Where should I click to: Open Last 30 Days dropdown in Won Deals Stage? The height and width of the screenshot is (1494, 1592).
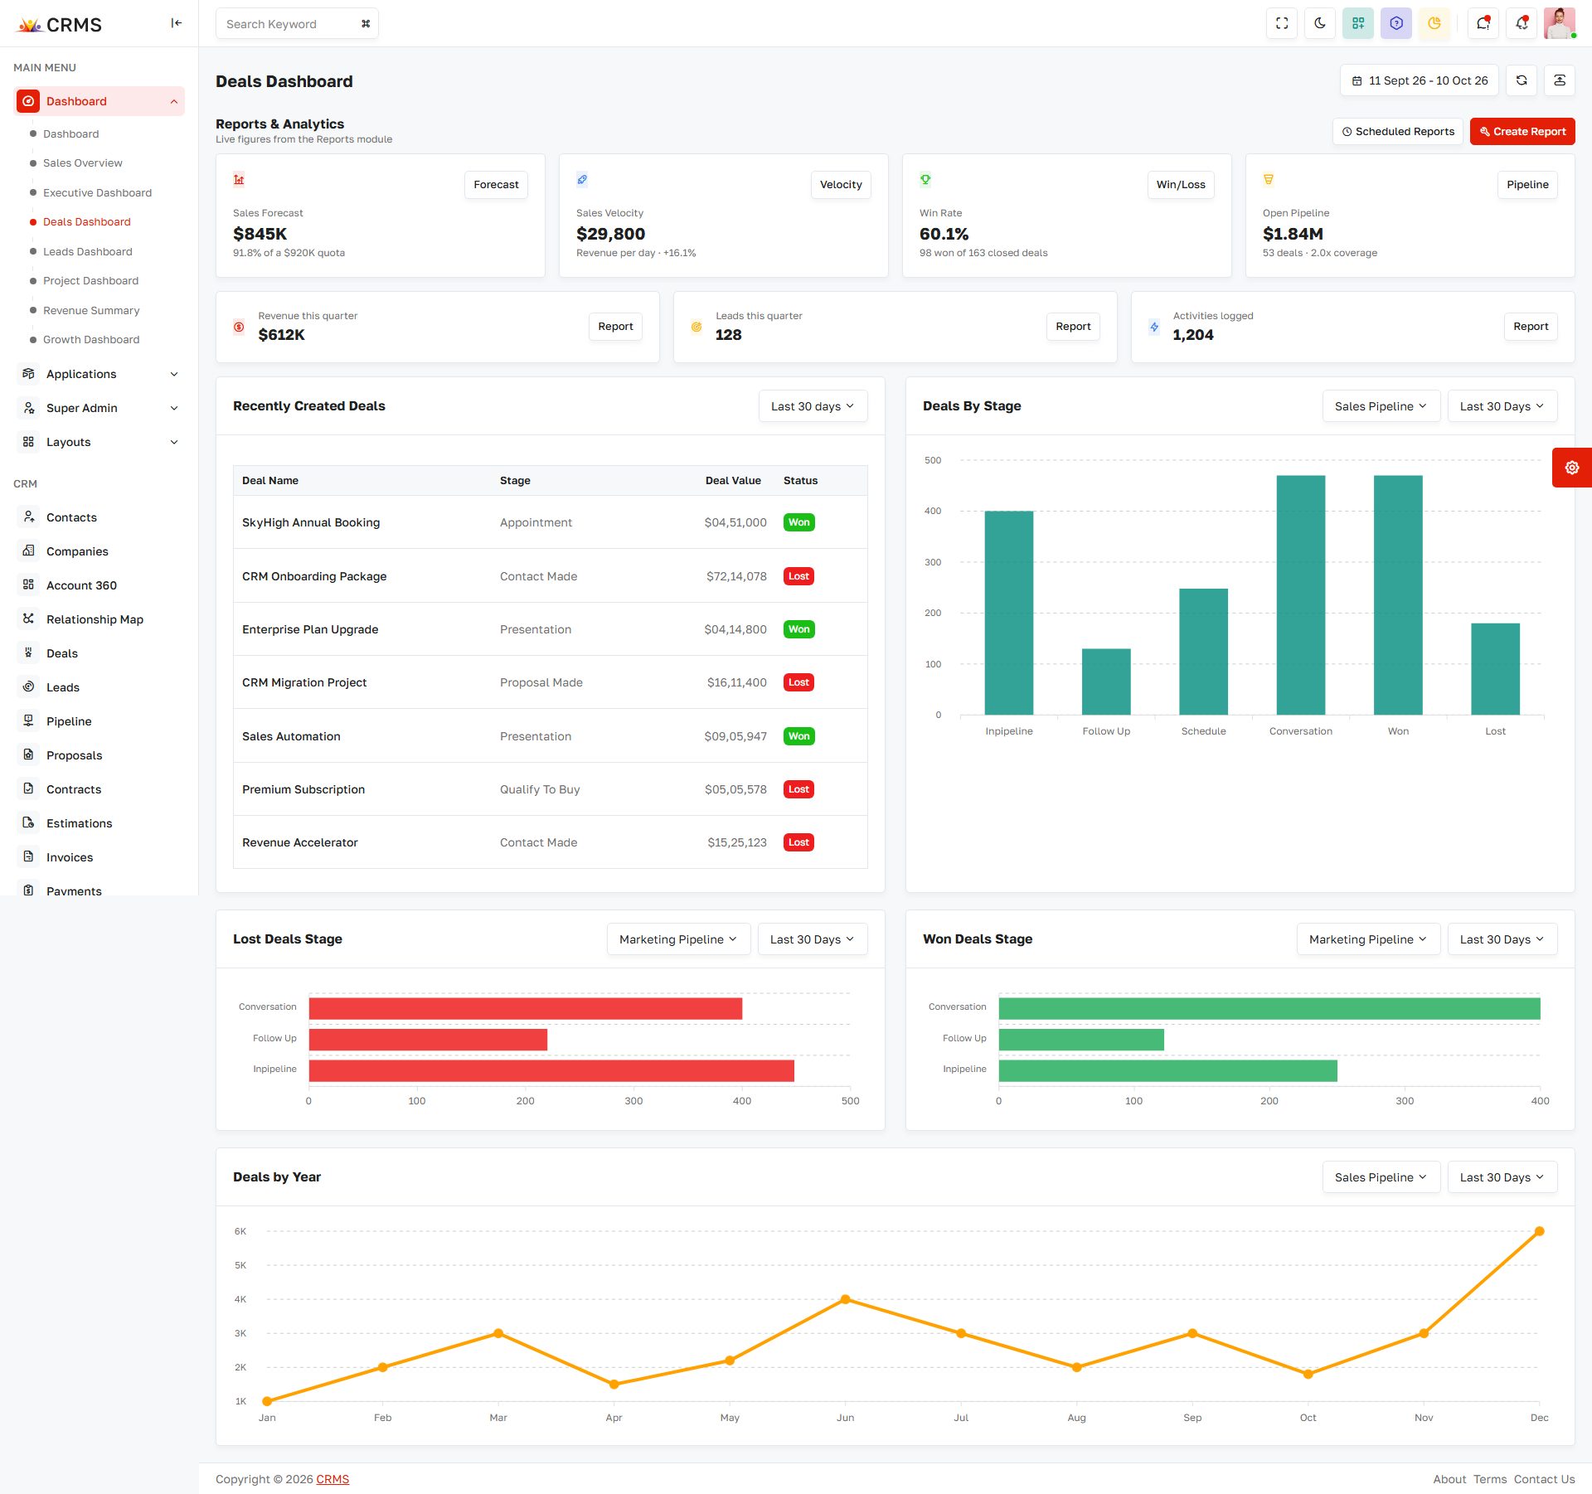(1502, 939)
